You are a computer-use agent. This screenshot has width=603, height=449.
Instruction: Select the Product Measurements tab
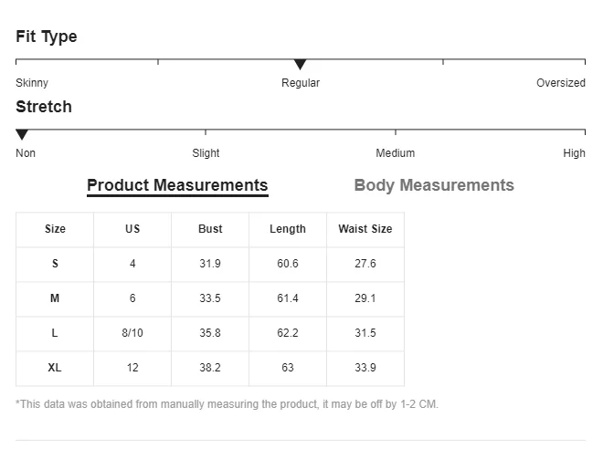click(177, 185)
